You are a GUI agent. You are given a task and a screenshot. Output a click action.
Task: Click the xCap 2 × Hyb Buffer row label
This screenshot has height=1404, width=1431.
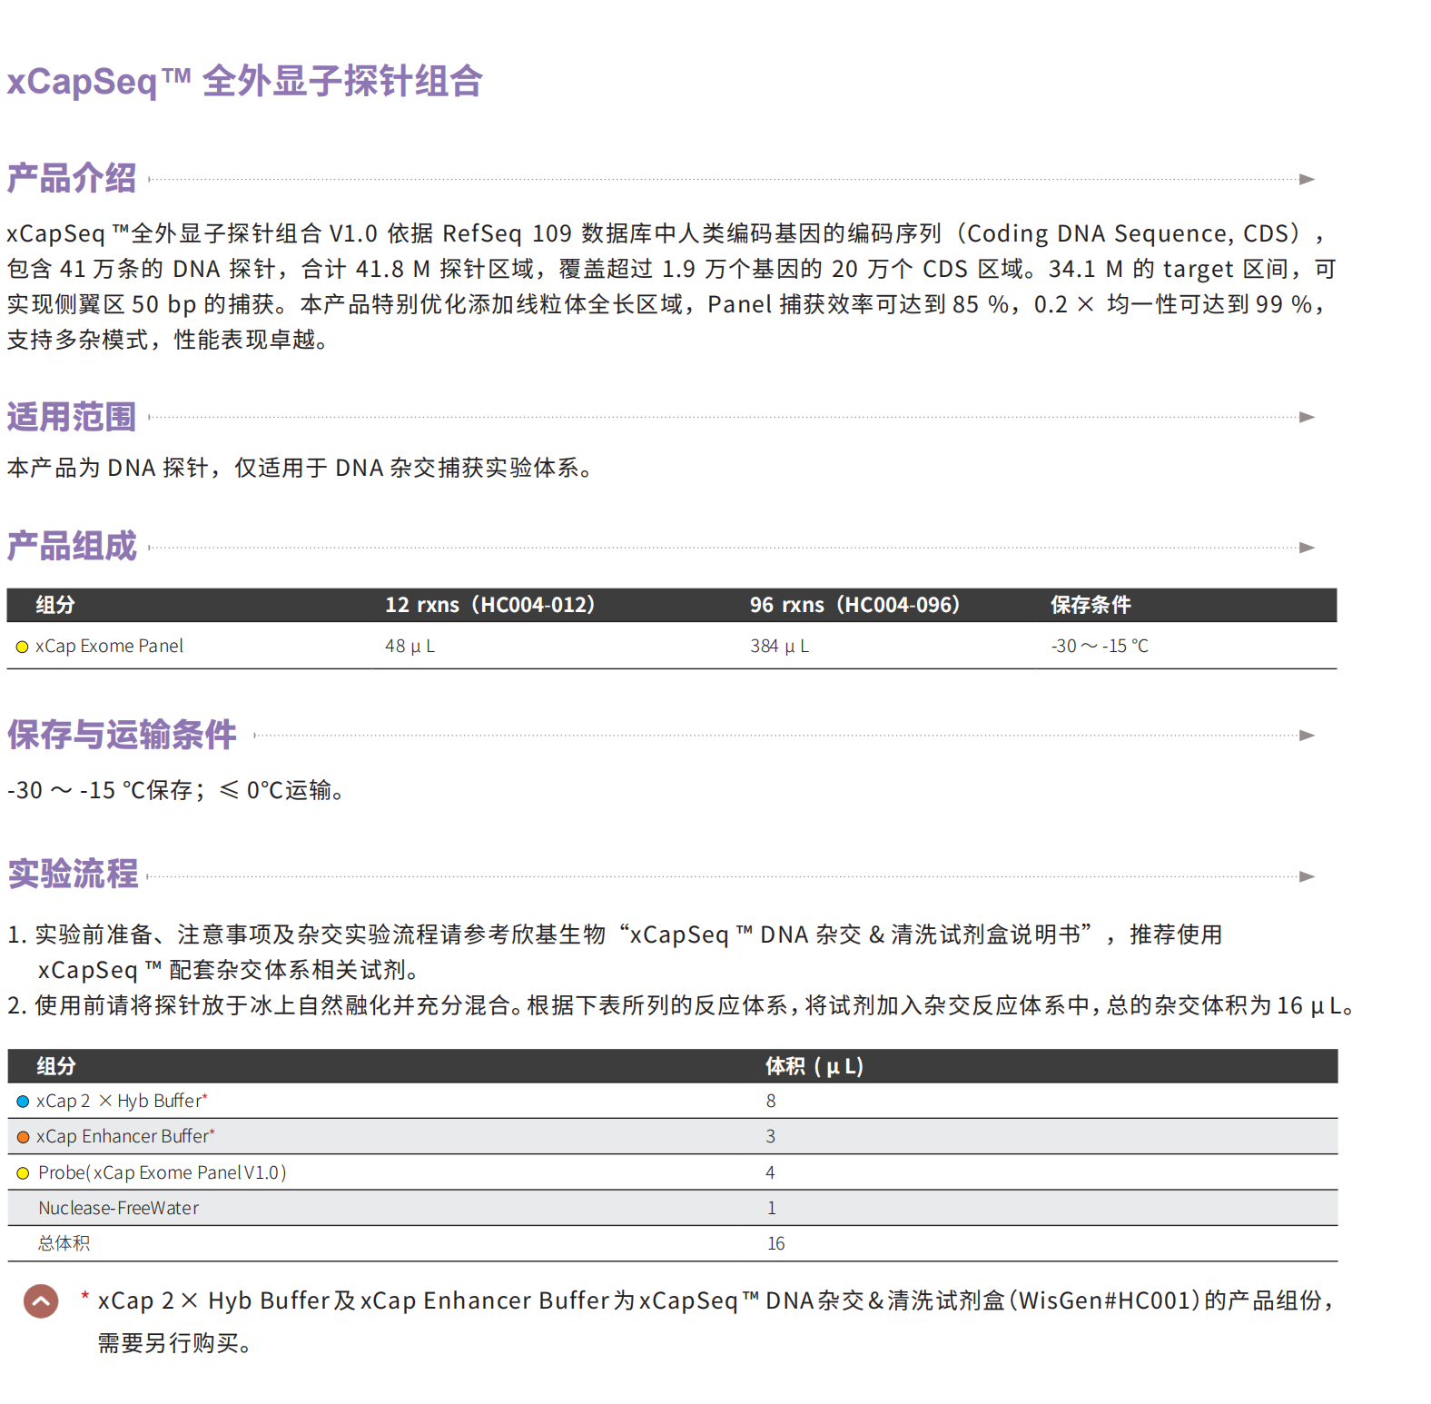click(x=122, y=1101)
